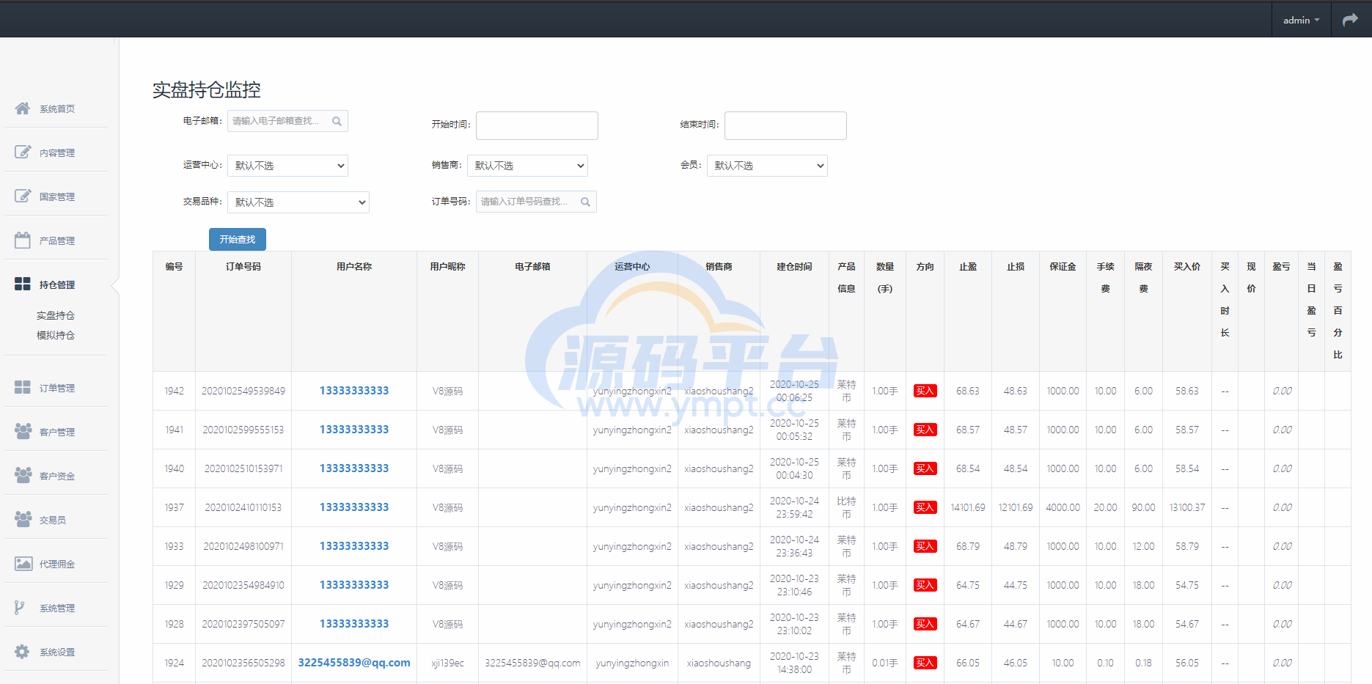Viewport: 1372px width, 684px height.
Task: Click 订单号码 column header
Action: (x=243, y=267)
